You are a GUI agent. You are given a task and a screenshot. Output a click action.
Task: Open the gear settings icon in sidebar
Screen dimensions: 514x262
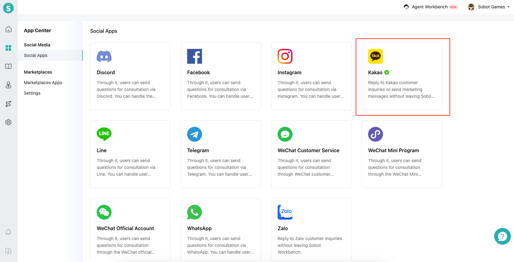point(8,122)
